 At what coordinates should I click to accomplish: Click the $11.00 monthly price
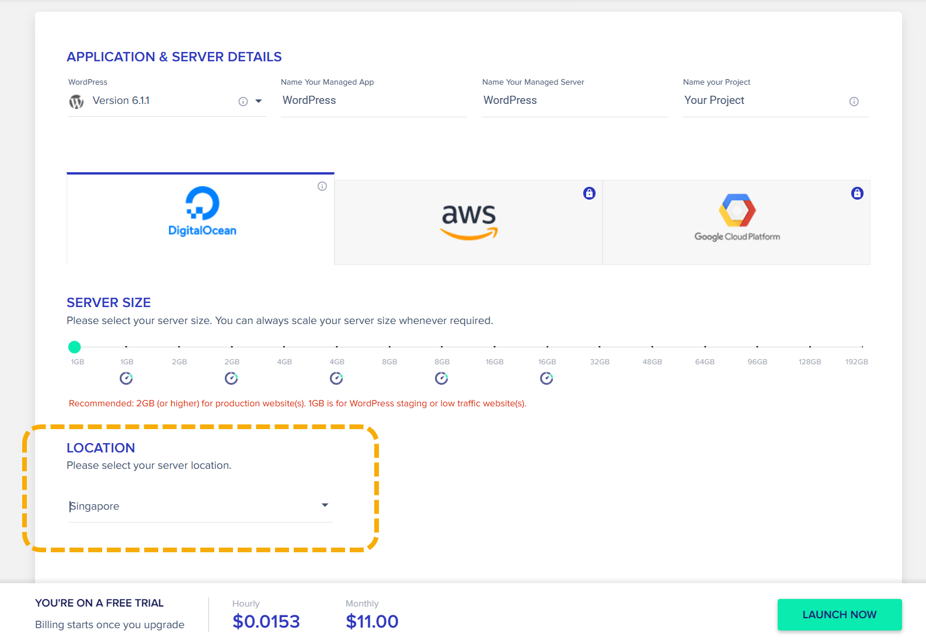372,622
